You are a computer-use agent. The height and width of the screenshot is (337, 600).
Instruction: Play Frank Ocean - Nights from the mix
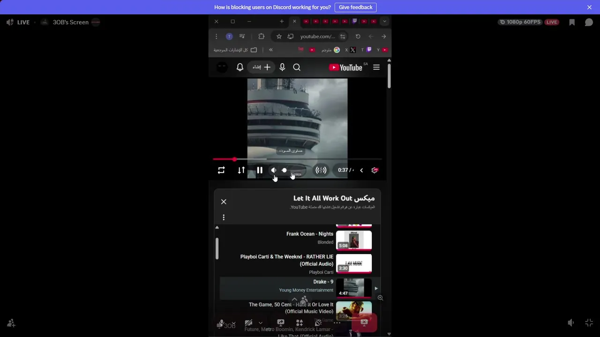coord(310,234)
